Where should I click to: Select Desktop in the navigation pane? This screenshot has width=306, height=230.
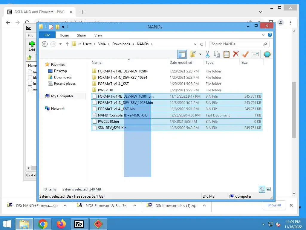60,71
